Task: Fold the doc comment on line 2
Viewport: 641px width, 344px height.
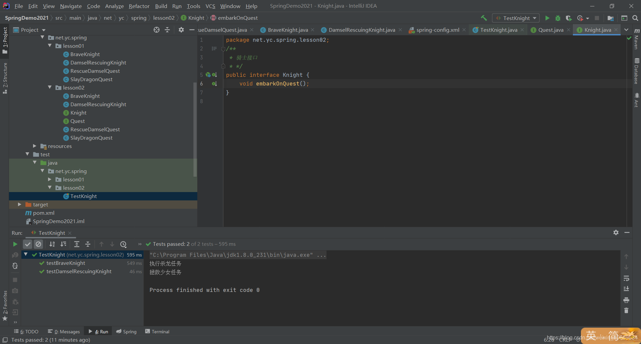Action: point(223,49)
